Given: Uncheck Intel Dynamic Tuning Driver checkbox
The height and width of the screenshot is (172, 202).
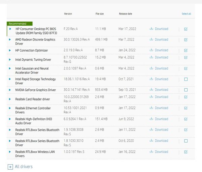Looking at the screenshot, I should click(x=186, y=57).
